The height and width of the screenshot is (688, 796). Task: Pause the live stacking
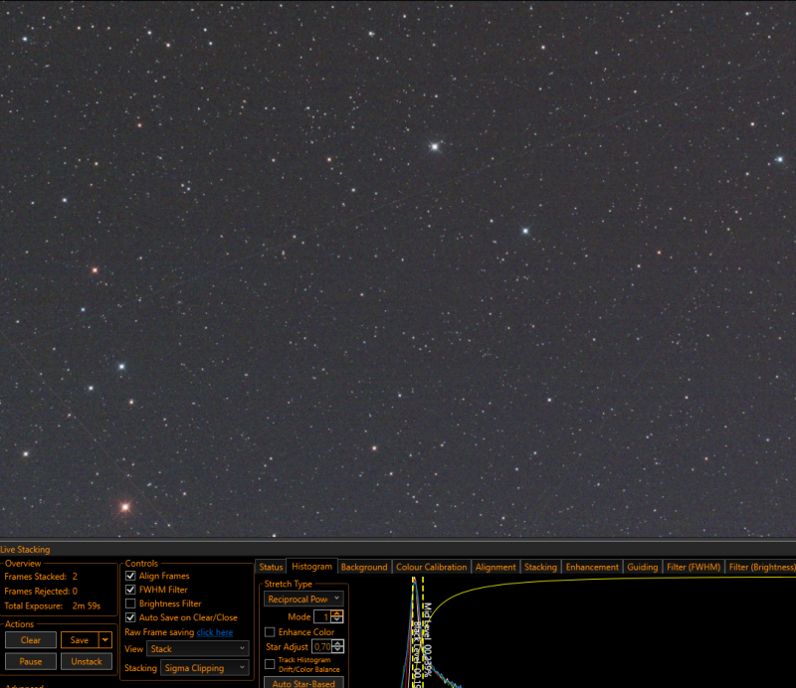[x=31, y=661]
